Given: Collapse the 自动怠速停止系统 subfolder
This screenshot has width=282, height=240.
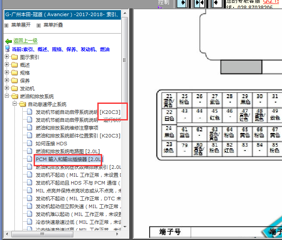Looking at the screenshot, I should (x=15, y=104).
